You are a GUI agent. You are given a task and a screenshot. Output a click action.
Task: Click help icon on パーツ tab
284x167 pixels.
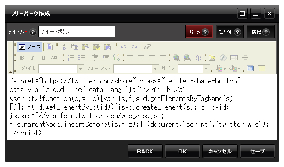[205, 32]
